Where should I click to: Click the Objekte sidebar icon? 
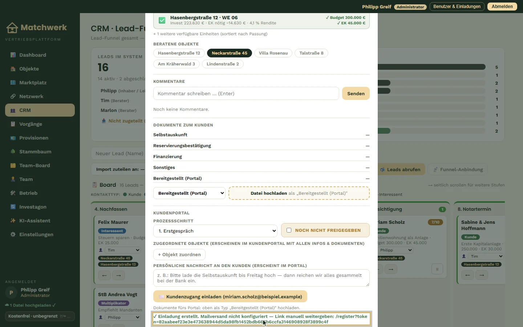pos(13,69)
